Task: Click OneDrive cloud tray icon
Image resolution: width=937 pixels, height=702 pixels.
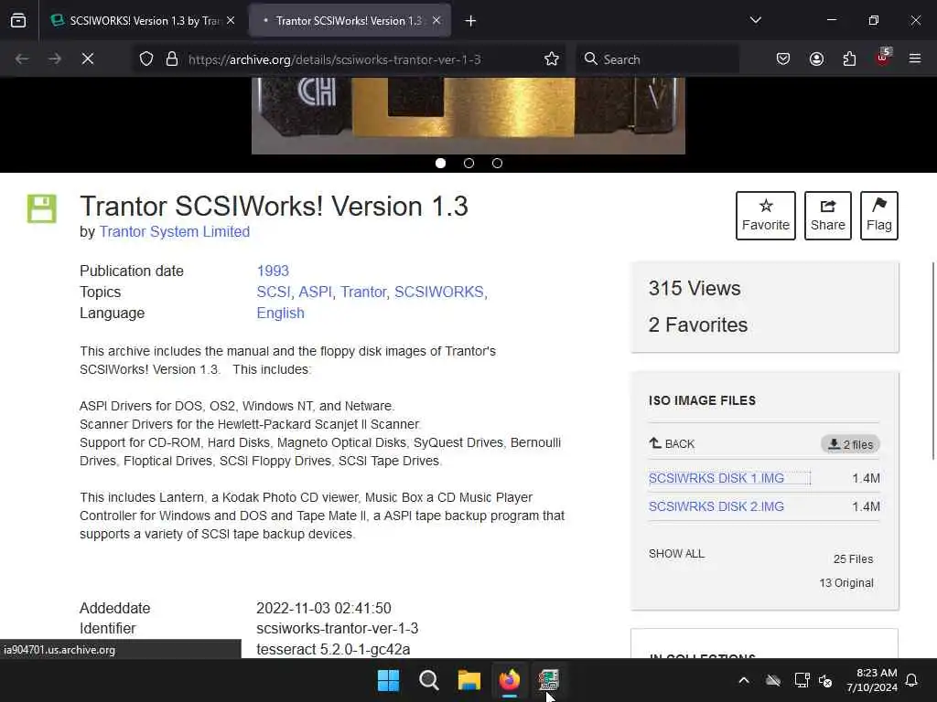Action: coord(773,680)
